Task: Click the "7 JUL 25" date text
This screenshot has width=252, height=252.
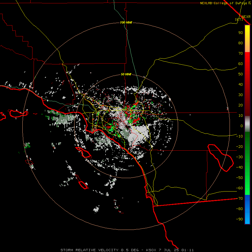Action: click(x=169, y=250)
